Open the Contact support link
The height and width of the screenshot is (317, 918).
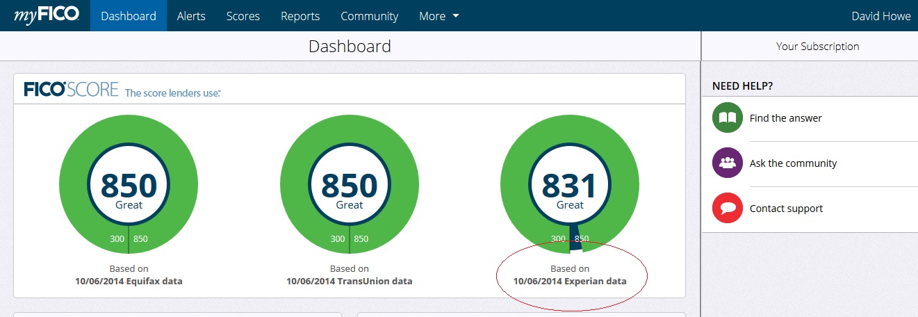click(x=786, y=209)
